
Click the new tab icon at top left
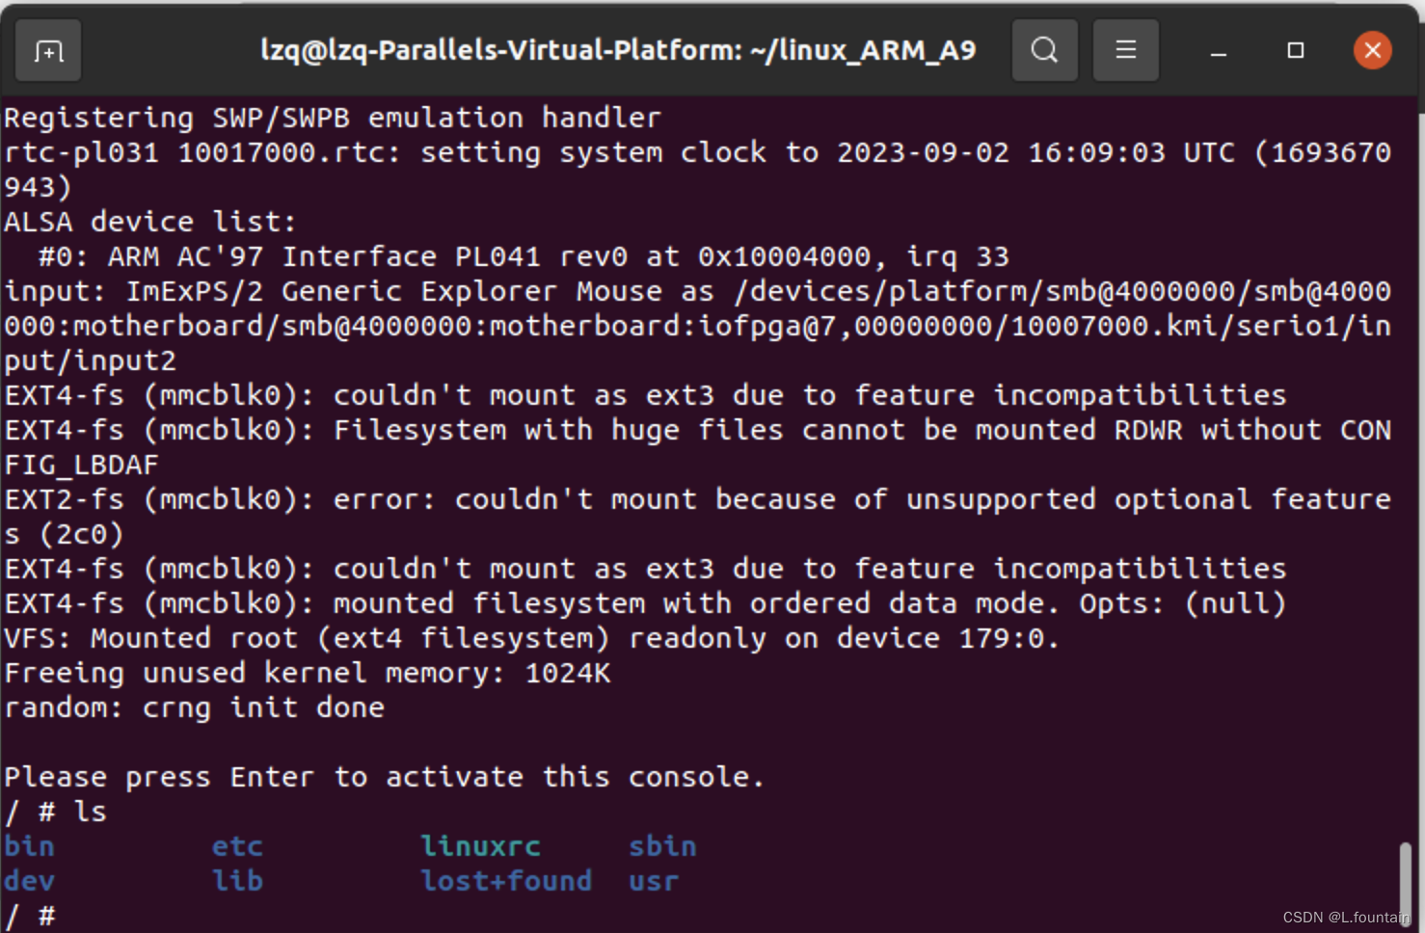[47, 50]
